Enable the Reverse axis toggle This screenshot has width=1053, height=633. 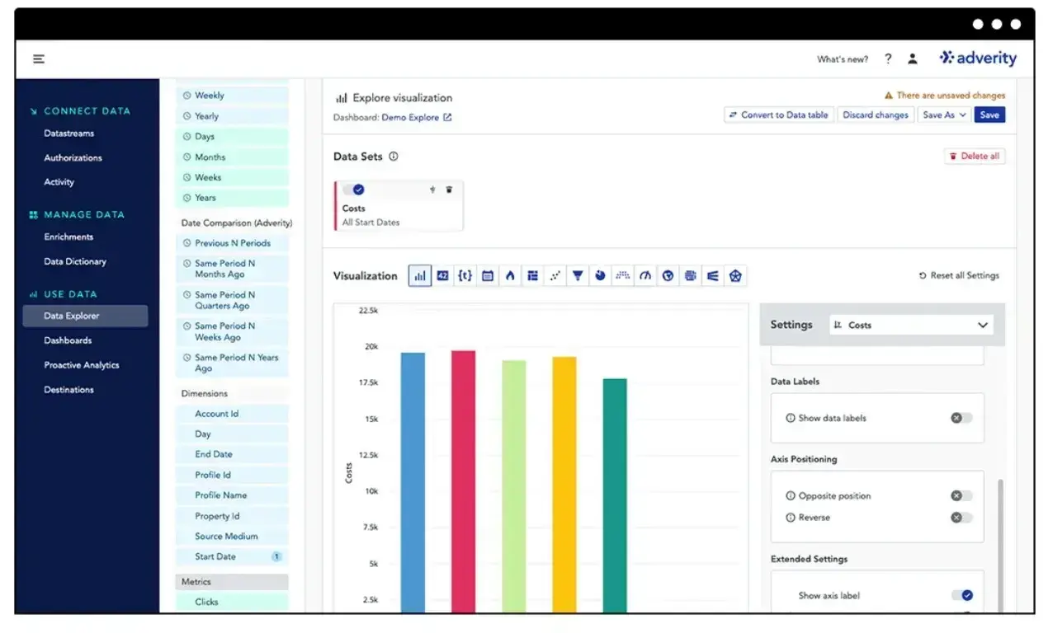(x=961, y=518)
